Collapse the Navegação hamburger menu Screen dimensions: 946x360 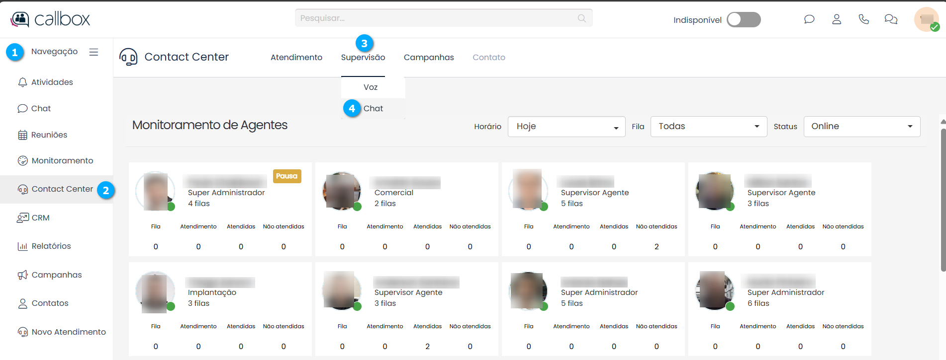pos(94,52)
